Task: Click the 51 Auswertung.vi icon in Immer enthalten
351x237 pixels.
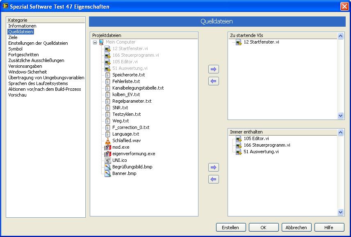Action: click(239, 152)
